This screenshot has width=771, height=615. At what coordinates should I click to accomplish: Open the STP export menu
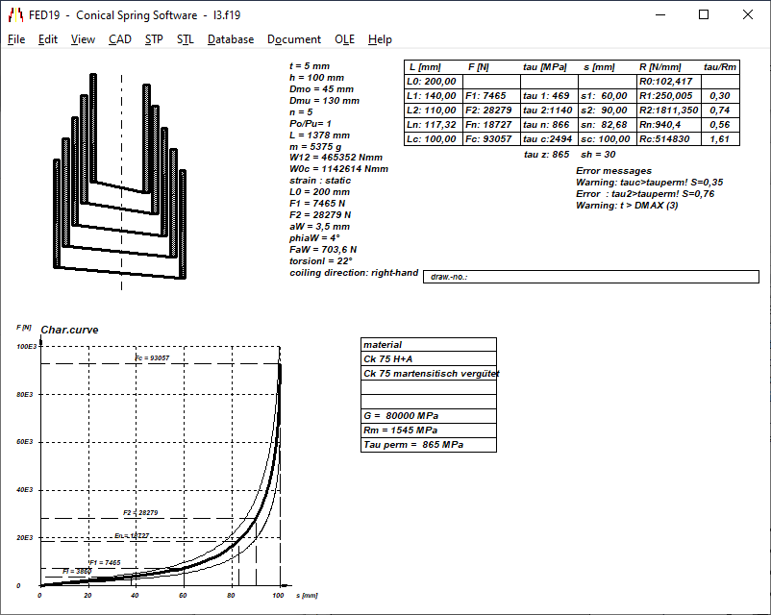154,39
